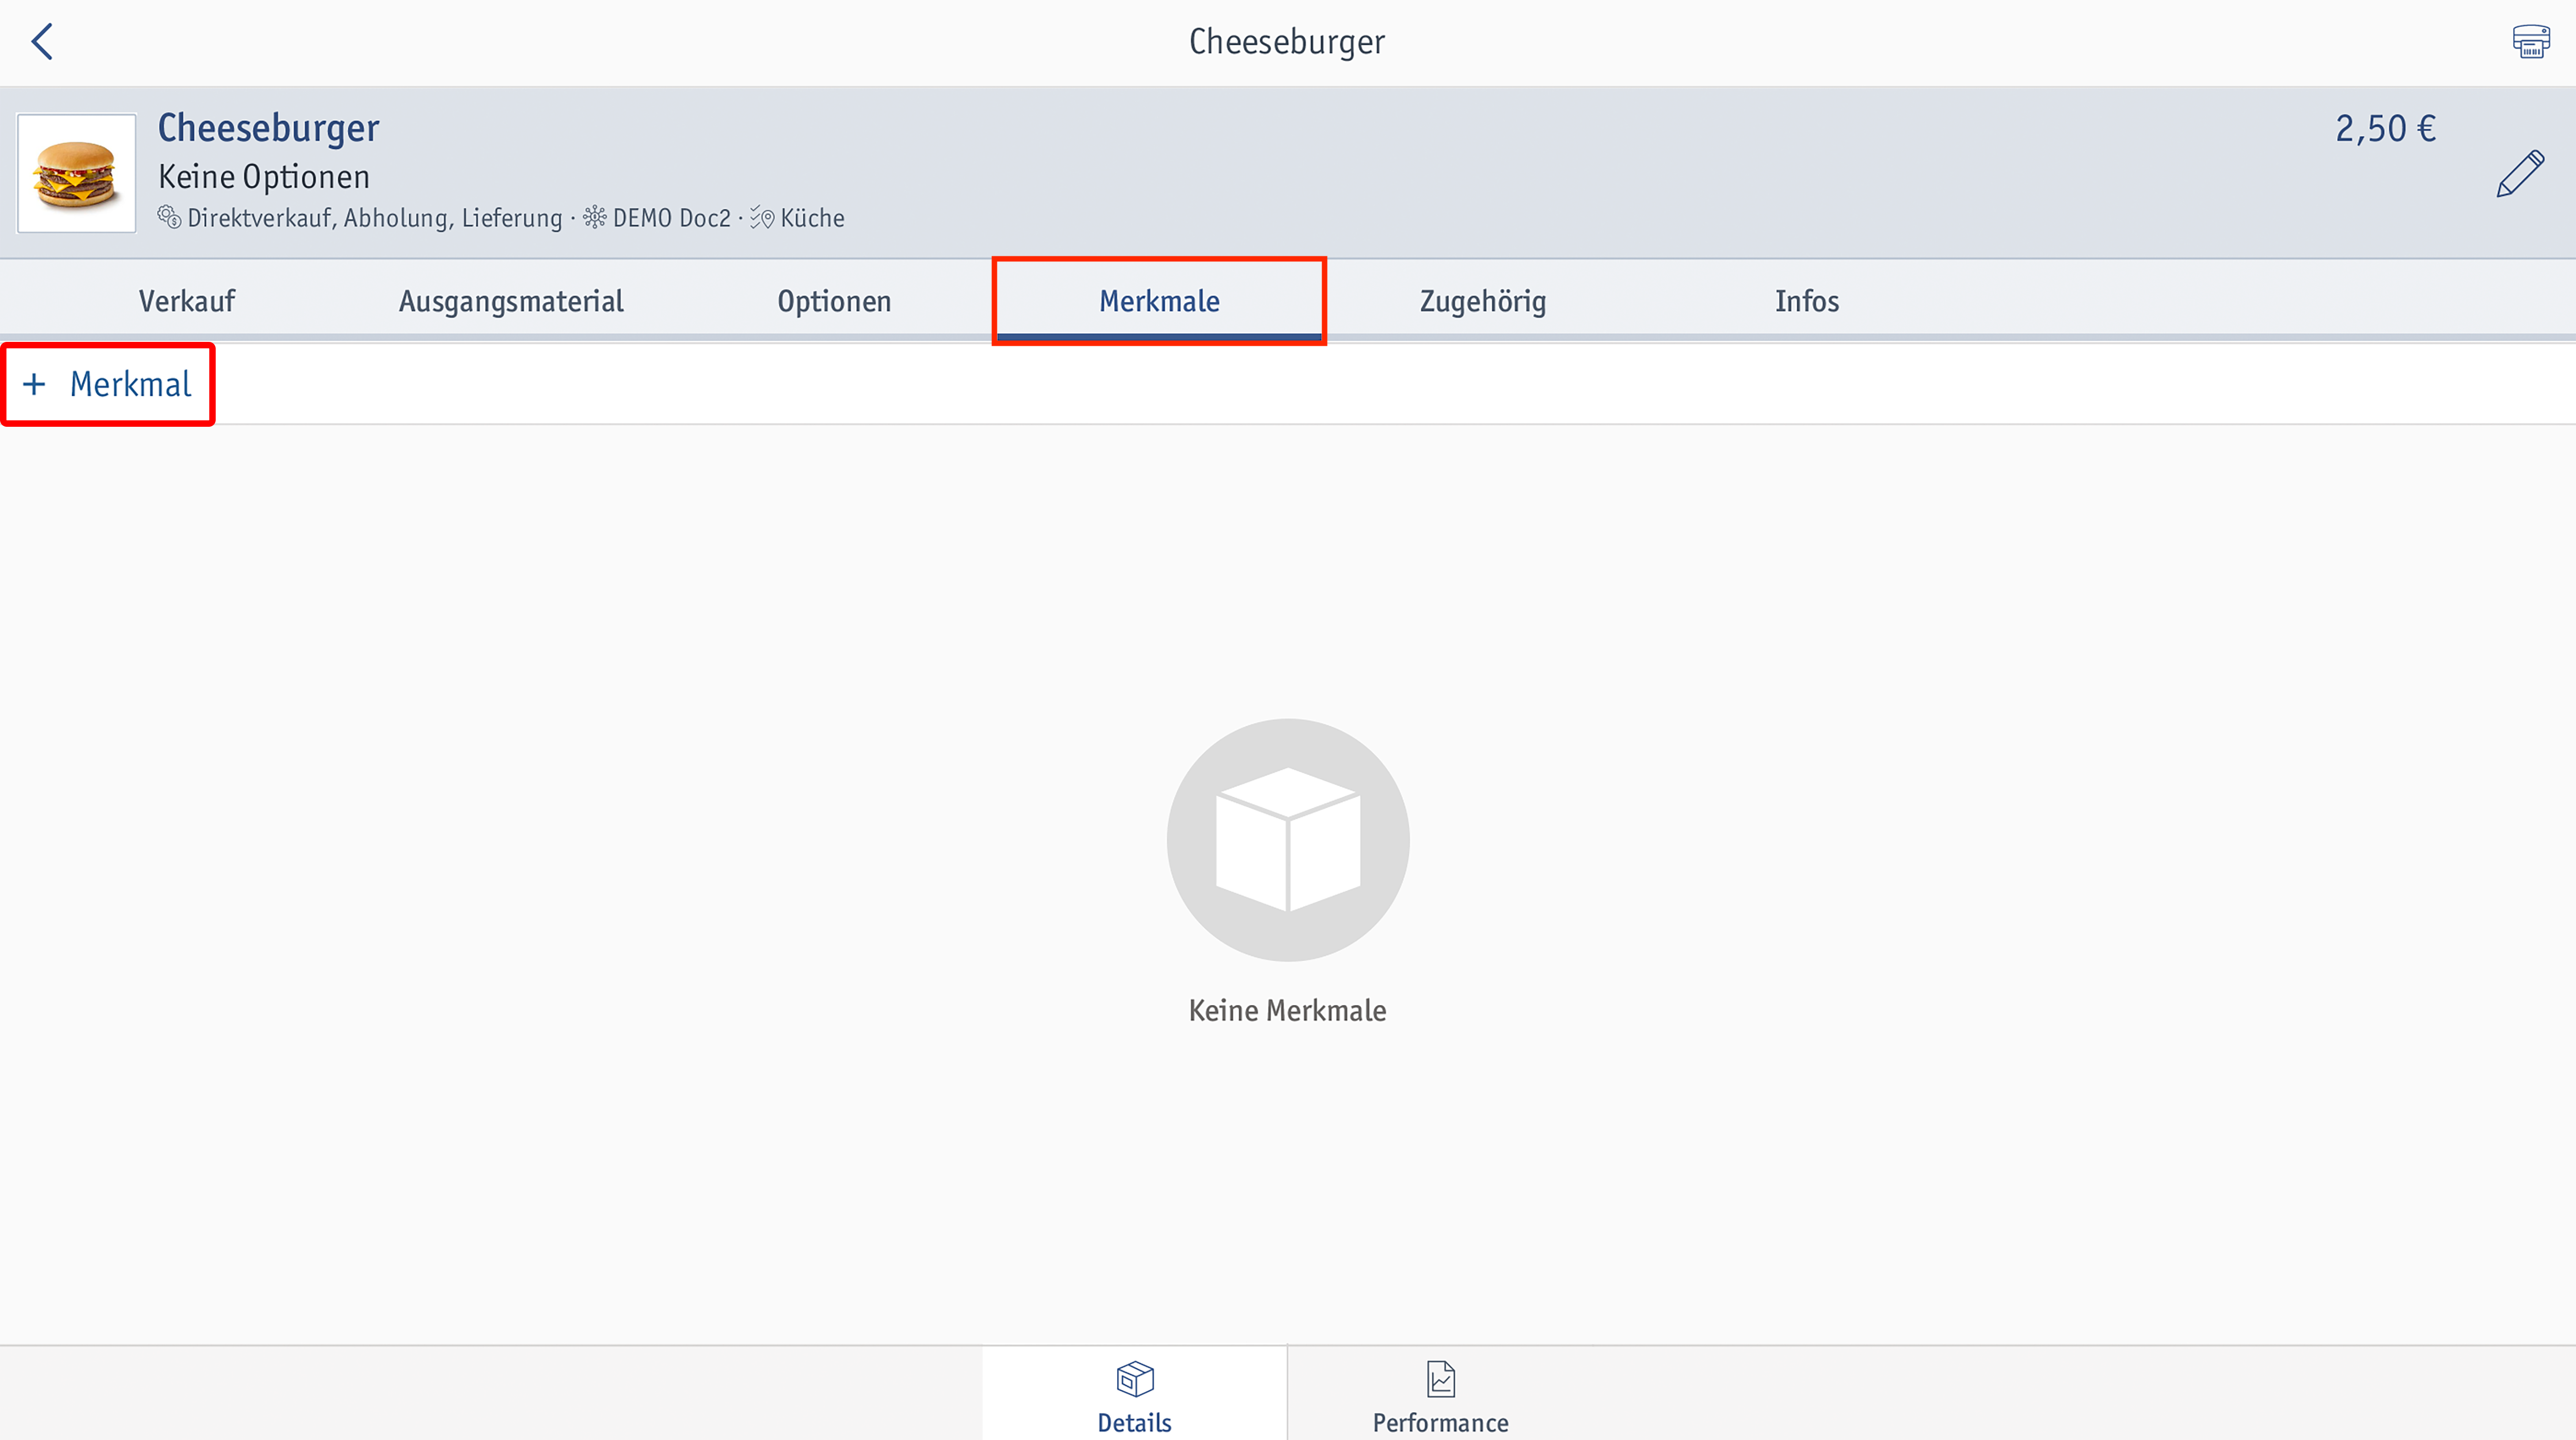The width and height of the screenshot is (2576, 1440).
Task: Click the Keine Merkmale placeholder text
Action: [1287, 1011]
